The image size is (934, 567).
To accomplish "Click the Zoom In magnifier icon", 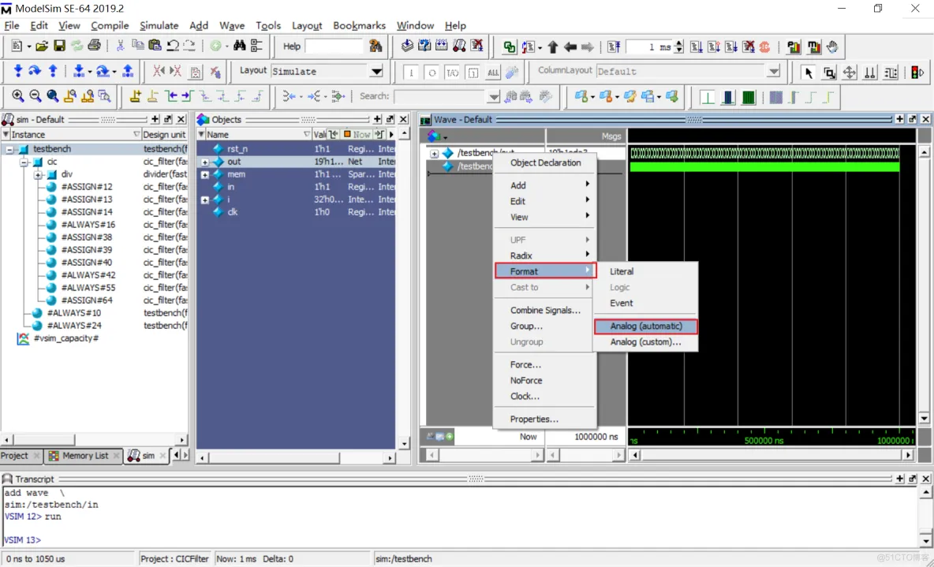I will (x=18, y=96).
